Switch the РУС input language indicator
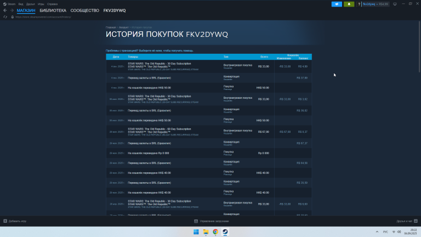Screen dimensions: 421x237 click(x=385, y=232)
